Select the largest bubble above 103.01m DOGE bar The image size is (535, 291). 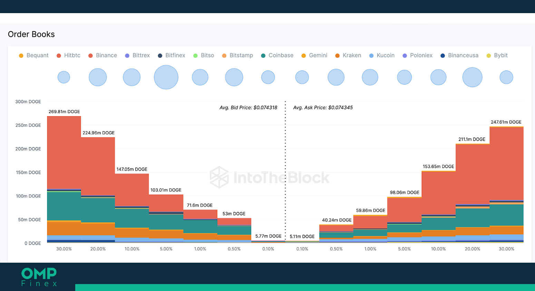(166, 77)
